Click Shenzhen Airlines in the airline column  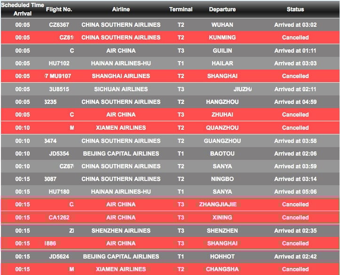point(121,230)
